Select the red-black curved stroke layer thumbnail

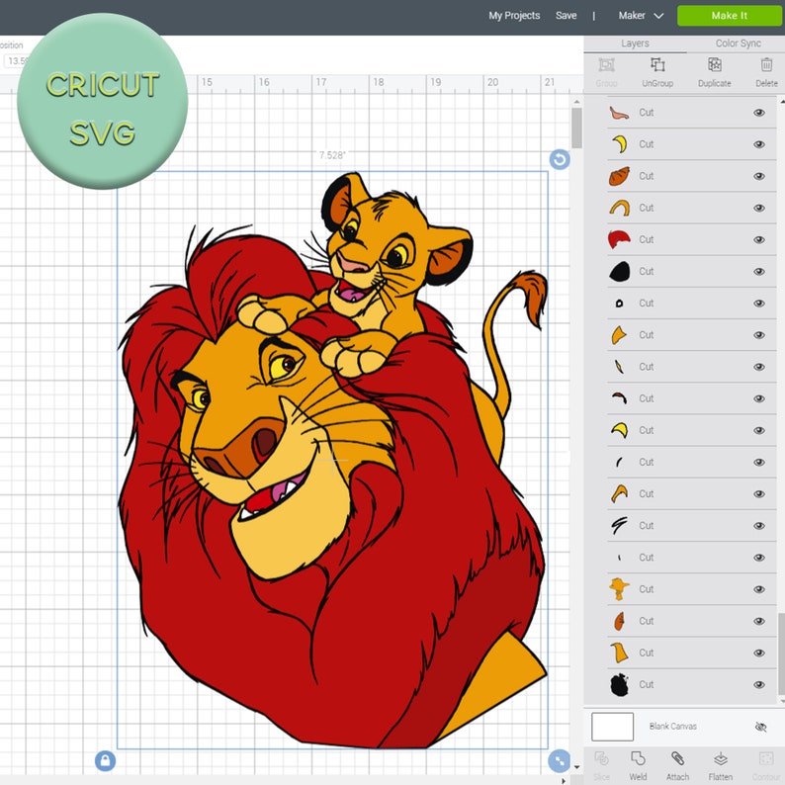(x=619, y=398)
